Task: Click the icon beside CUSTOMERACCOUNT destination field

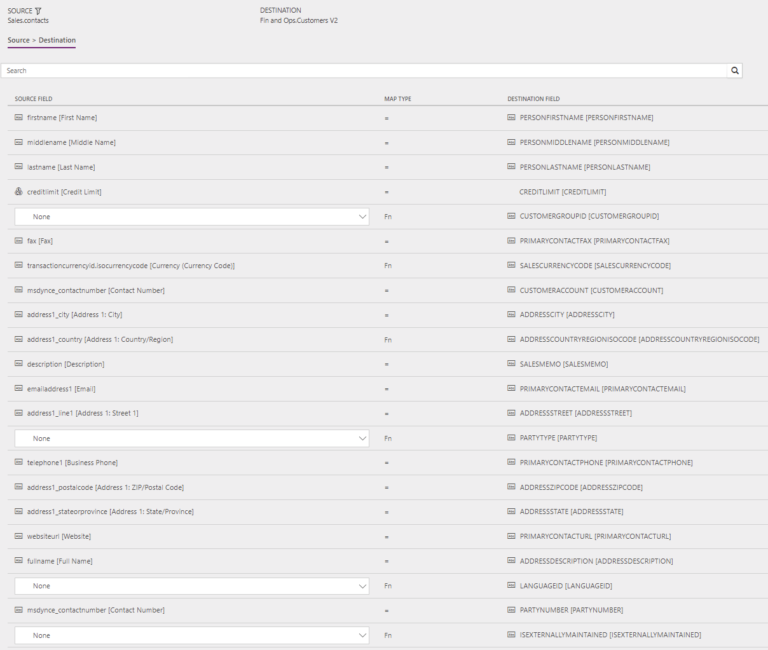Action: tap(512, 290)
